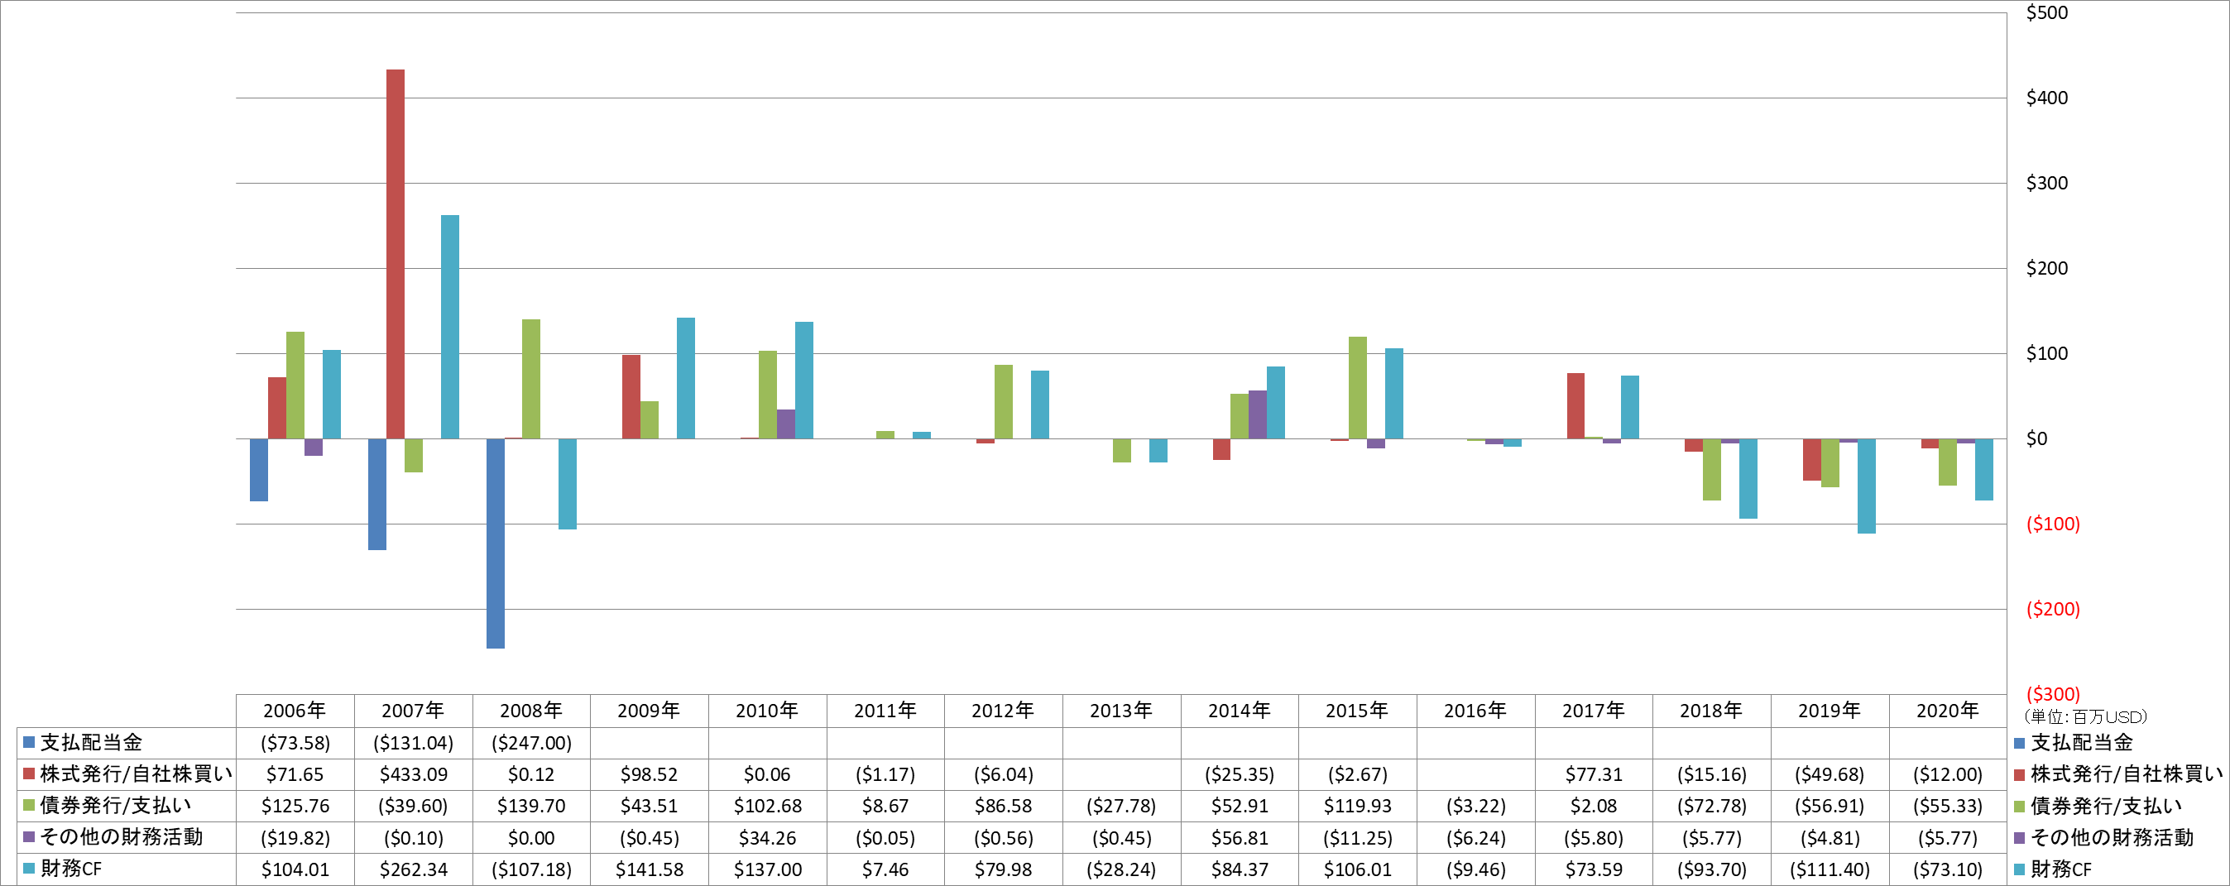This screenshot has width=2230, height=886.
Task: Select the ($131.04) dividend cell
Action: point(413,742)
